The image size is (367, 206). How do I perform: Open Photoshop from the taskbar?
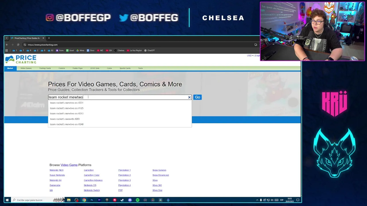coord(92,200)
